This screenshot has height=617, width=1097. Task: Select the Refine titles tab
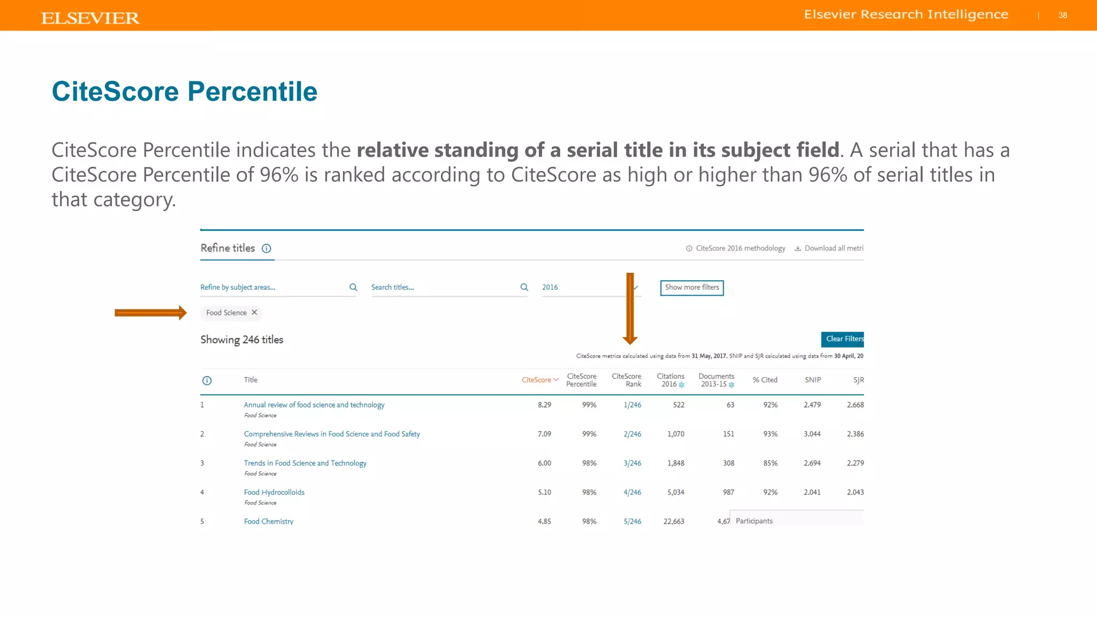(x=237, y=249)
